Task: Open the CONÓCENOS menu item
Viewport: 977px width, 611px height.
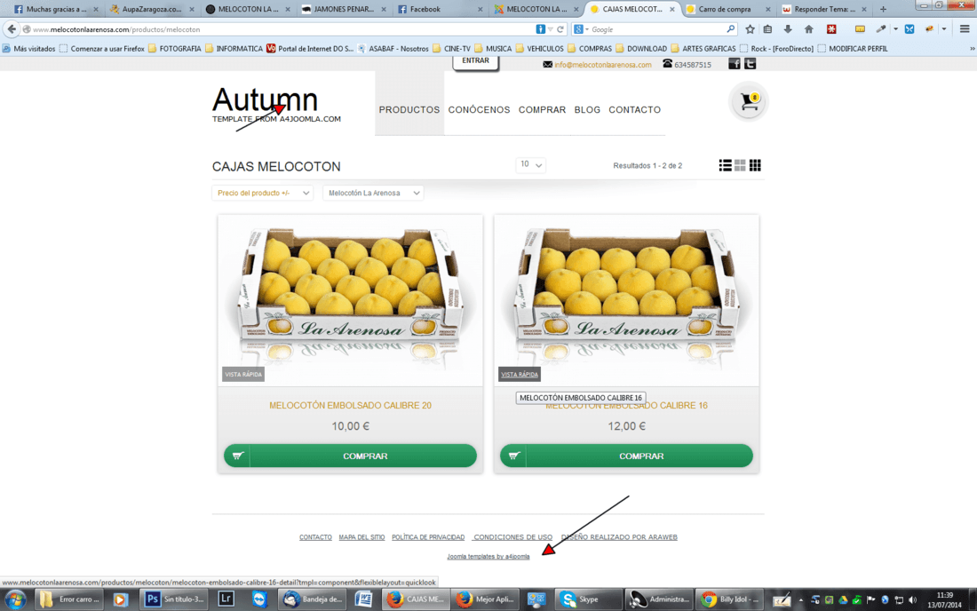Action: coord(479,109)
